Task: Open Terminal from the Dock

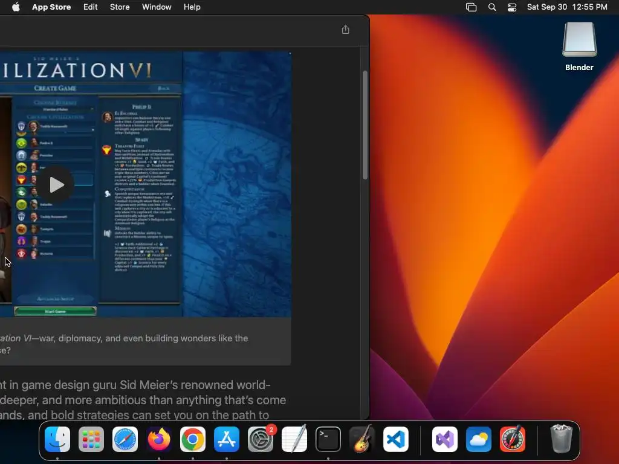Action: [328, 439]
